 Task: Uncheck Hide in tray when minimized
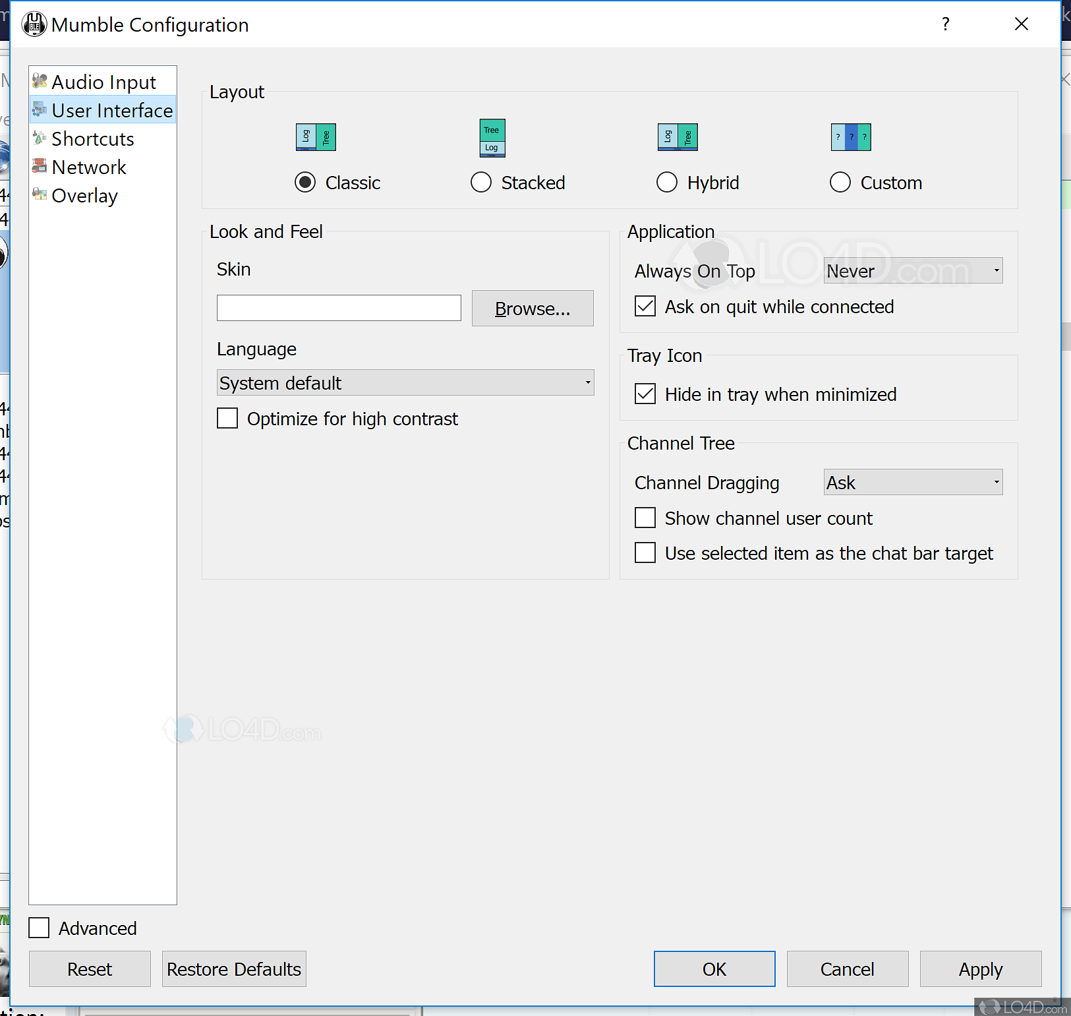(645, 394)
